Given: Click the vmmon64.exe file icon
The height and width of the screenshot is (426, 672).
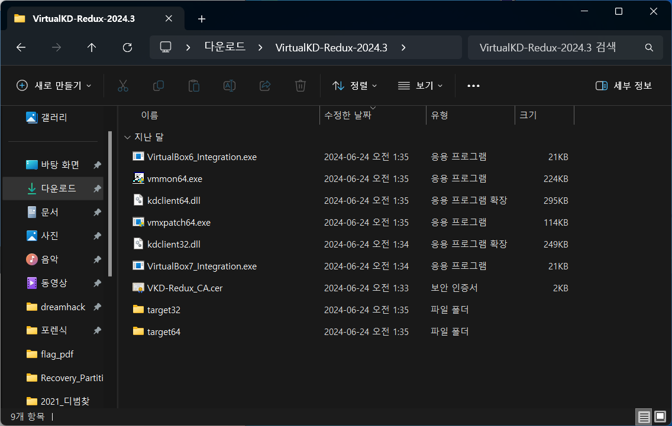Looking at the screenshot, I should 138,178.
